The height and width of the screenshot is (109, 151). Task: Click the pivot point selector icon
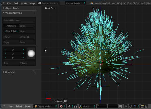[69, 106]
